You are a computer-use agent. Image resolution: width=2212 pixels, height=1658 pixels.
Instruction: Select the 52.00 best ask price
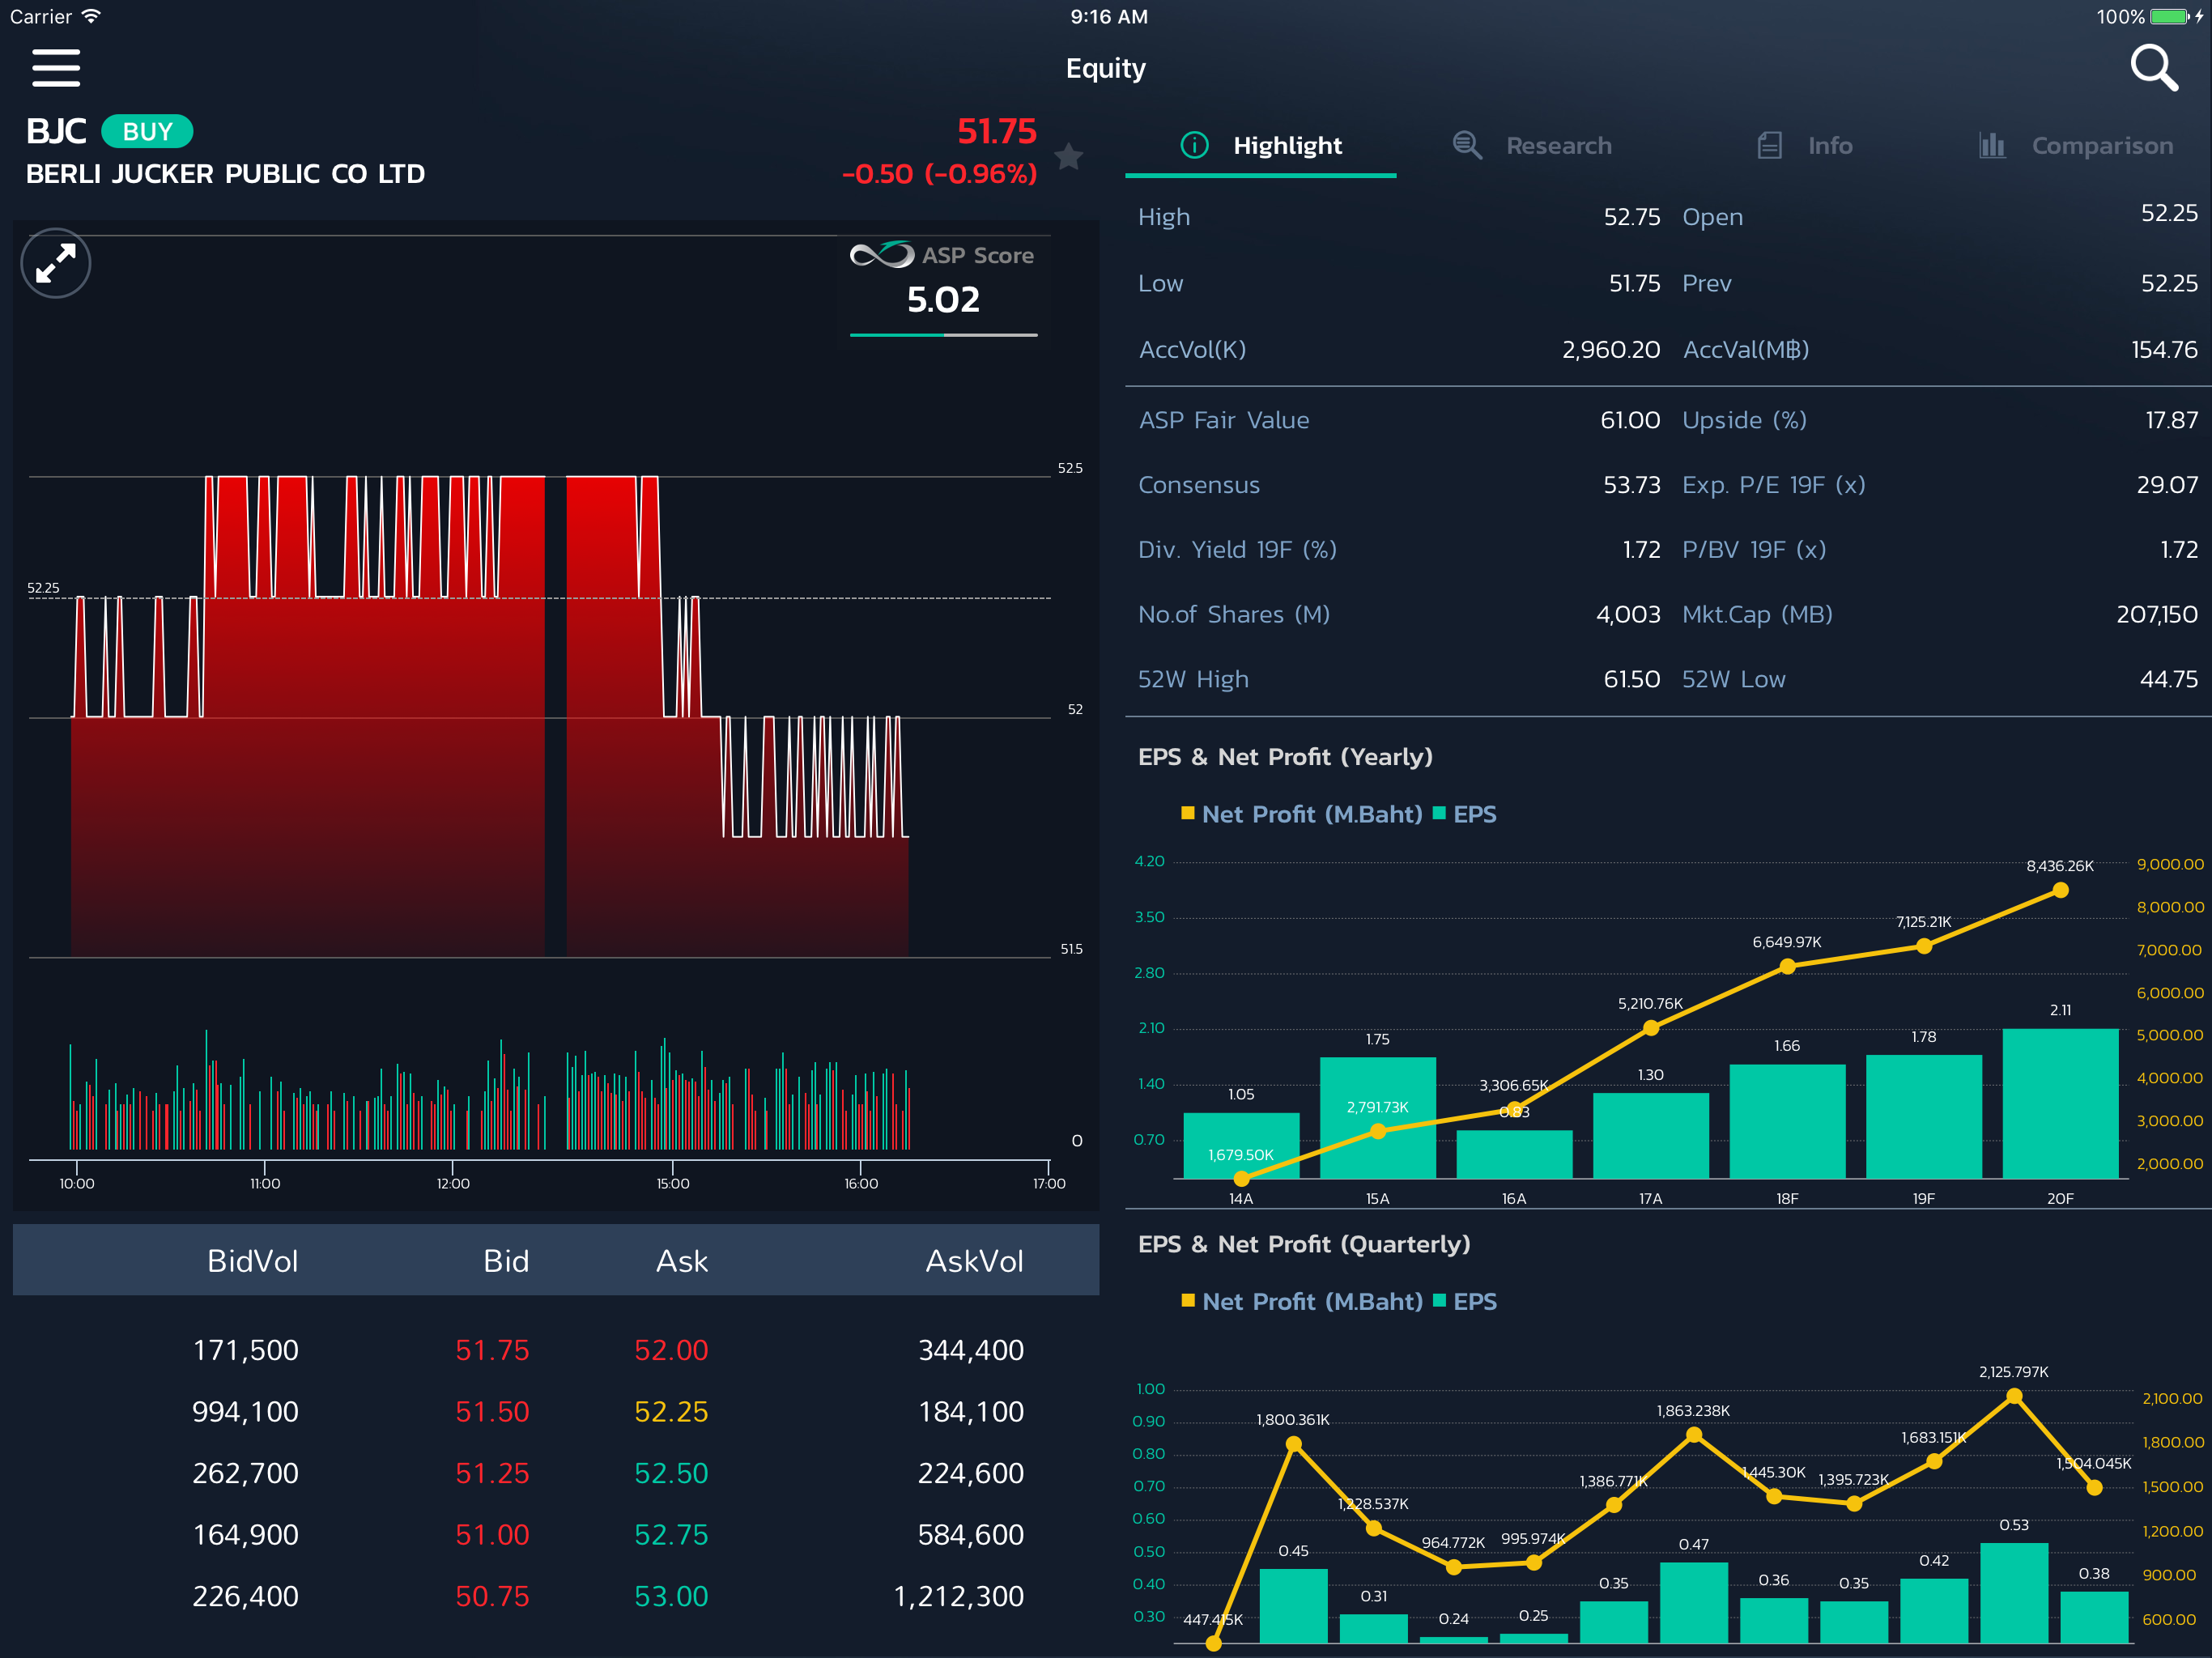point(671,1350)
